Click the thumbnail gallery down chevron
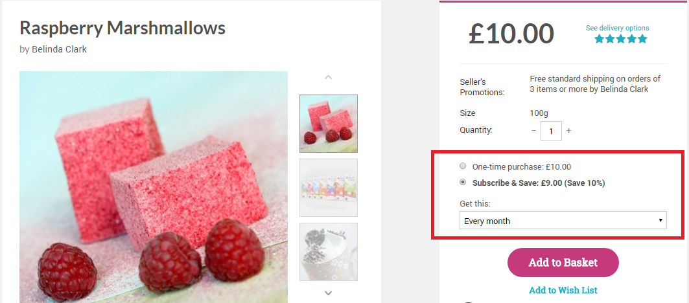The height and width of the screenshot is (303, 689). [328, 293]
